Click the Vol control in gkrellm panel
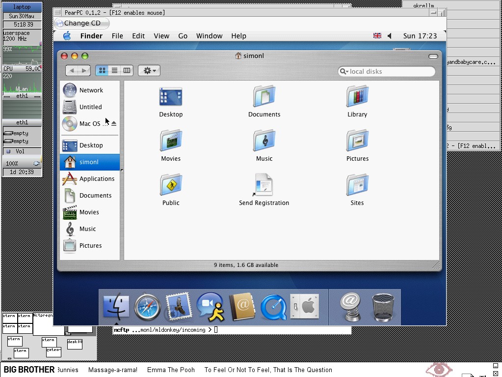The image size is (502, 377). point(22,151)
